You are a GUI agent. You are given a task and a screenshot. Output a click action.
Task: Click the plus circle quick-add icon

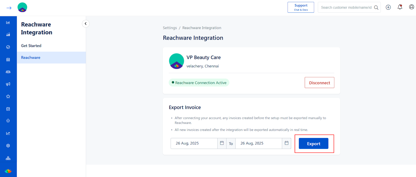(388, 7)
